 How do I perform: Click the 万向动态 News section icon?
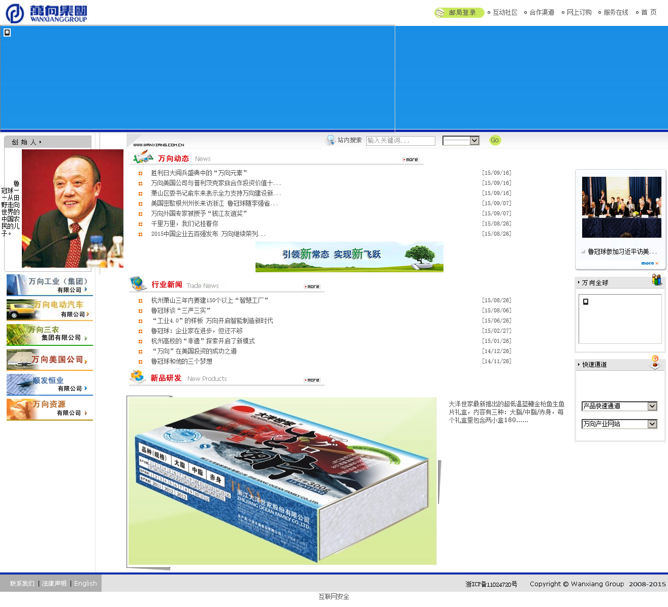(143, 157)
